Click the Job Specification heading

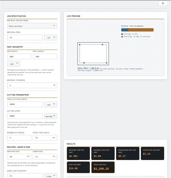(x=17, y=16)
